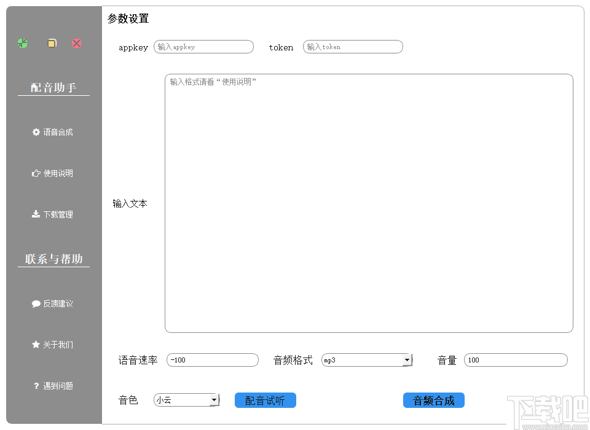Image resolution: width=590 pixels, height=430 pixels.
Task: Click the 输入文本 text area
Action: (x=369, y=203)
